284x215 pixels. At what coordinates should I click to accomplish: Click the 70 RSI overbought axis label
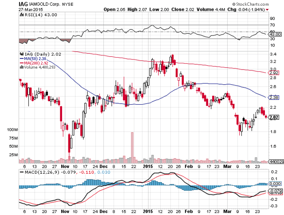coord(272,25)
